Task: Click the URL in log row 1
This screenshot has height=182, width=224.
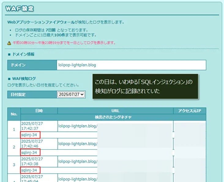Action: pos(78,126)
